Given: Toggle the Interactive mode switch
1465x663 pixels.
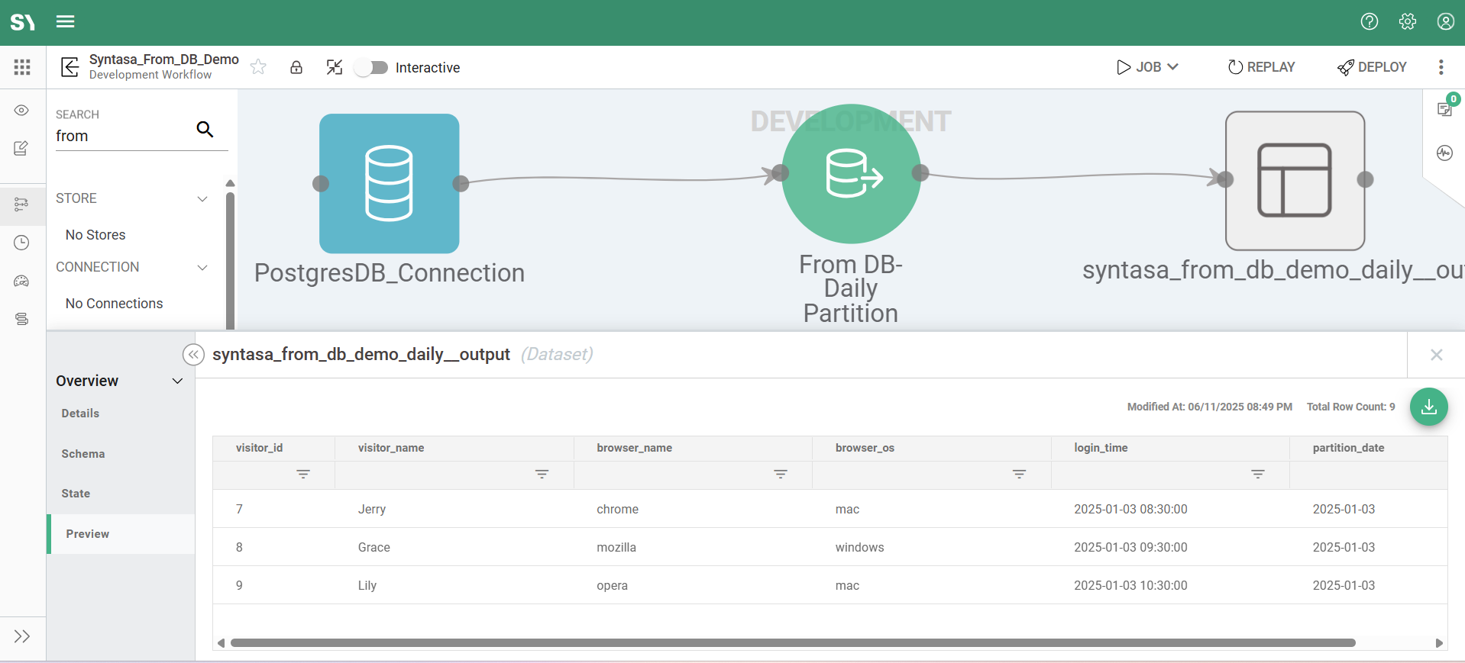Looking at the screenshot, I should click(372, 67).
